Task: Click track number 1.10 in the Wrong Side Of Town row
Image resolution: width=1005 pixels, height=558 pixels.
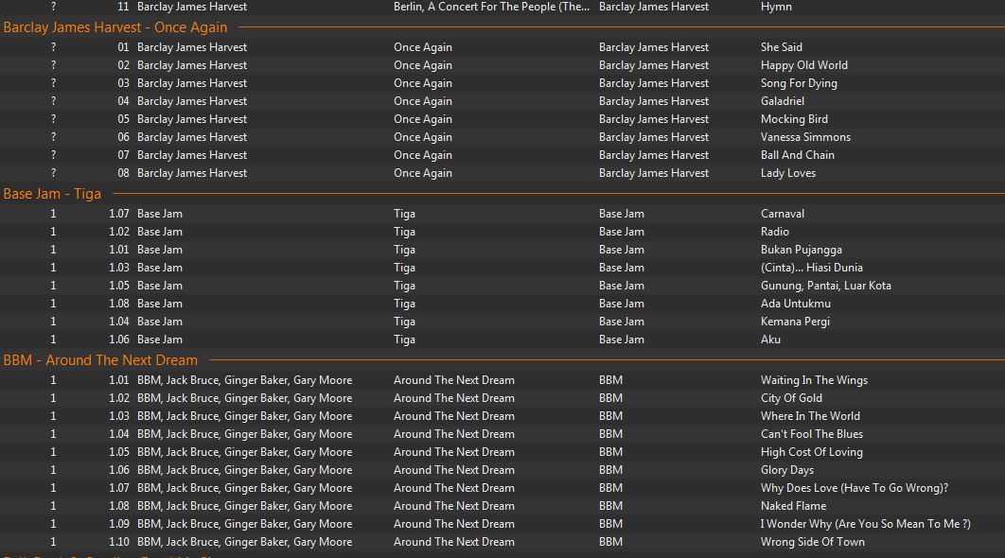Action: (118, 542)
